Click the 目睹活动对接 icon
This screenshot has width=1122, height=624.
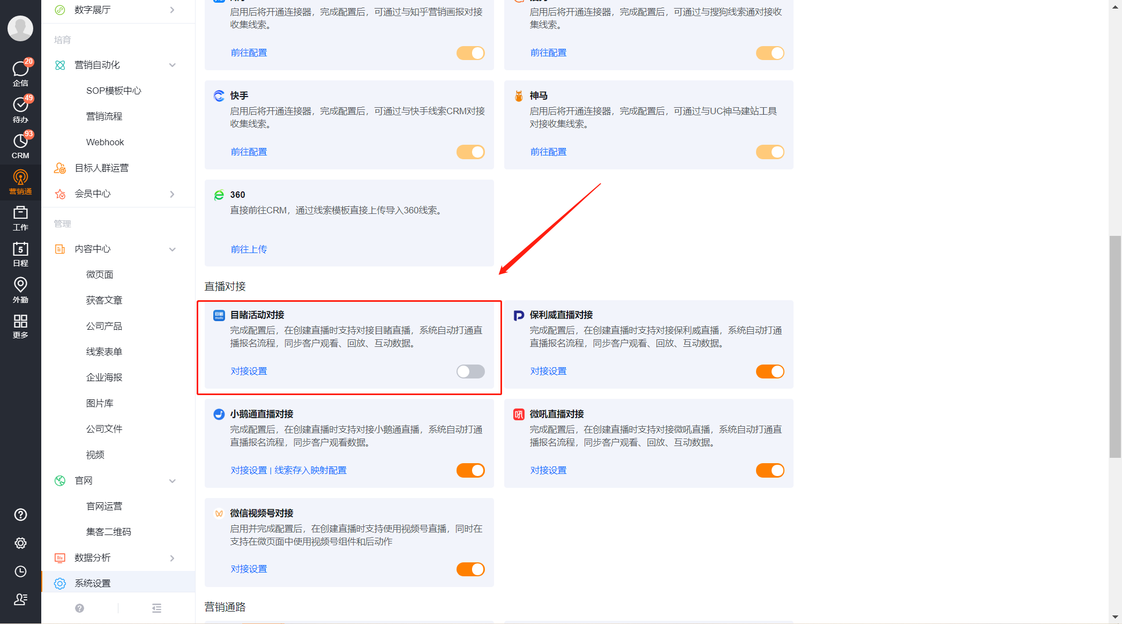click(x=219, y=315)
